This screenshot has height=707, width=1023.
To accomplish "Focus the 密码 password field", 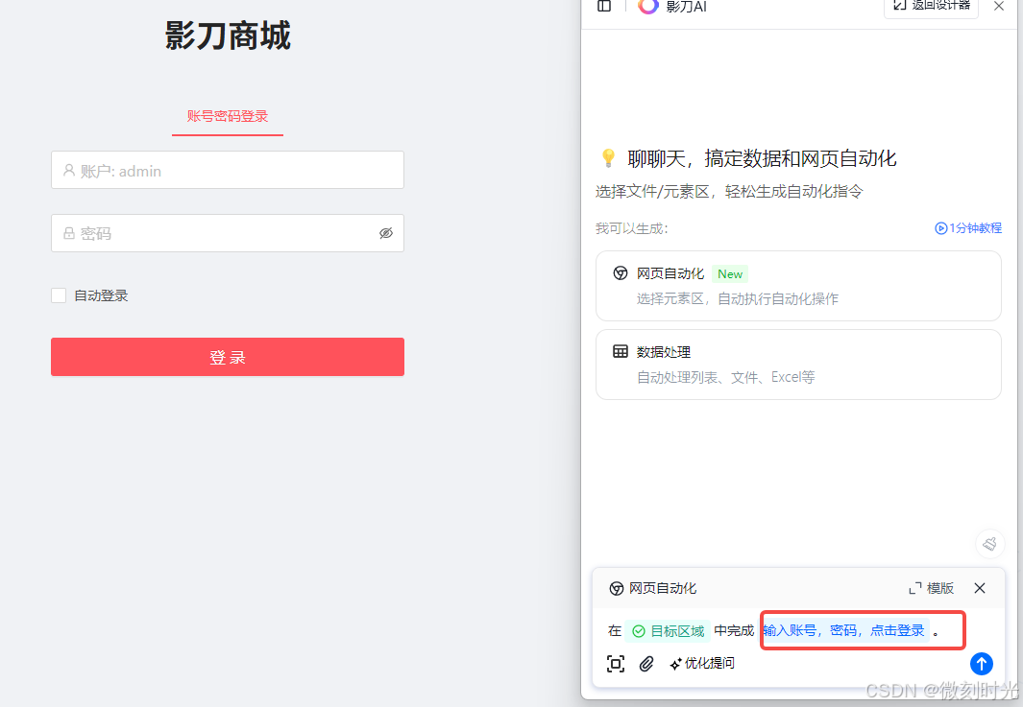I will (x=227, y=233).
